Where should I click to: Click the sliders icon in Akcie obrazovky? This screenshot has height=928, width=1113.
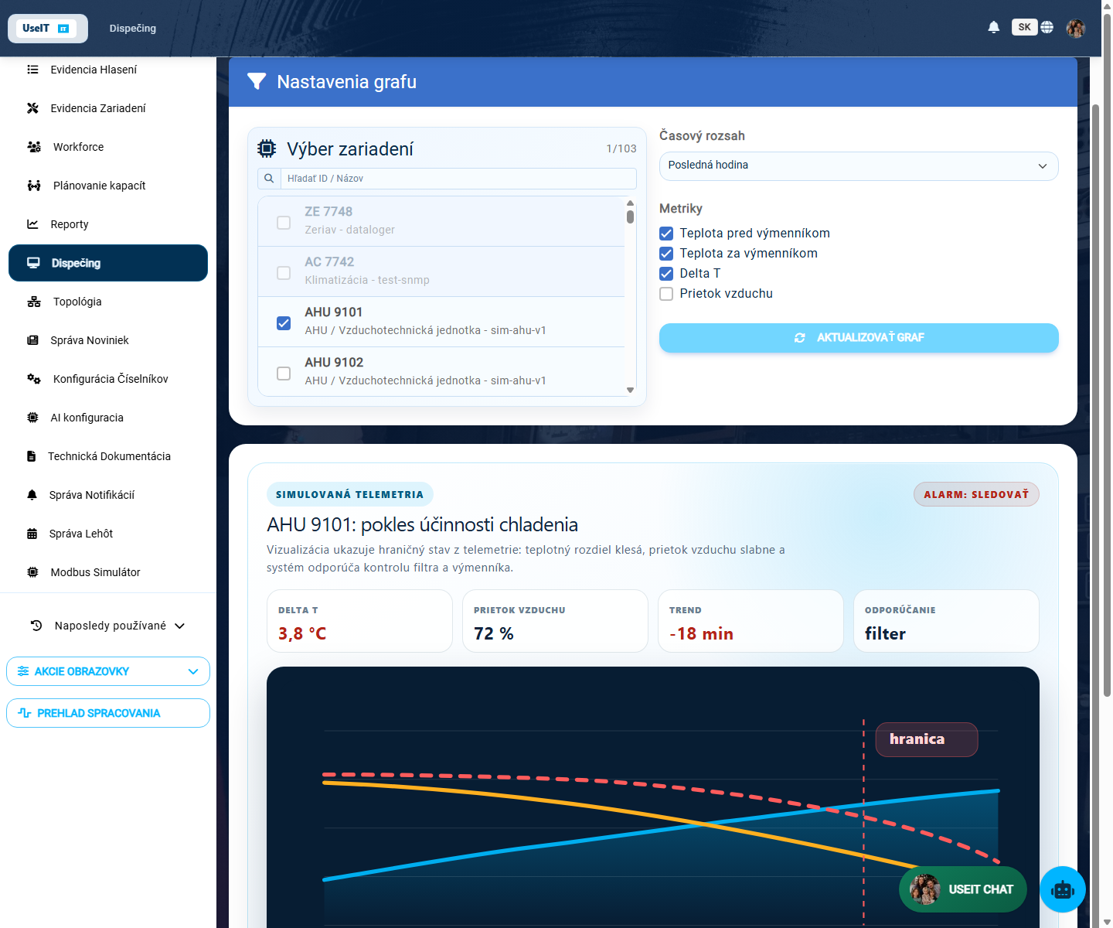23,671
